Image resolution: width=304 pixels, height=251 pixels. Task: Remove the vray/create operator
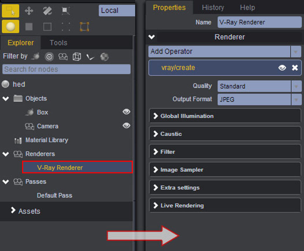pos(295,68)
